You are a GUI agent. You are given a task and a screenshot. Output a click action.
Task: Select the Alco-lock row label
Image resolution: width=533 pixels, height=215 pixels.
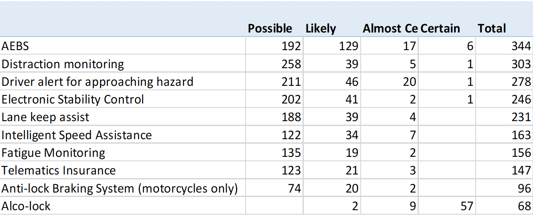click(x=26, y=206)
